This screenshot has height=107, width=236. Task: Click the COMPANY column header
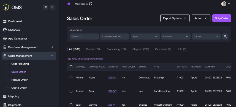click(210, 67)
